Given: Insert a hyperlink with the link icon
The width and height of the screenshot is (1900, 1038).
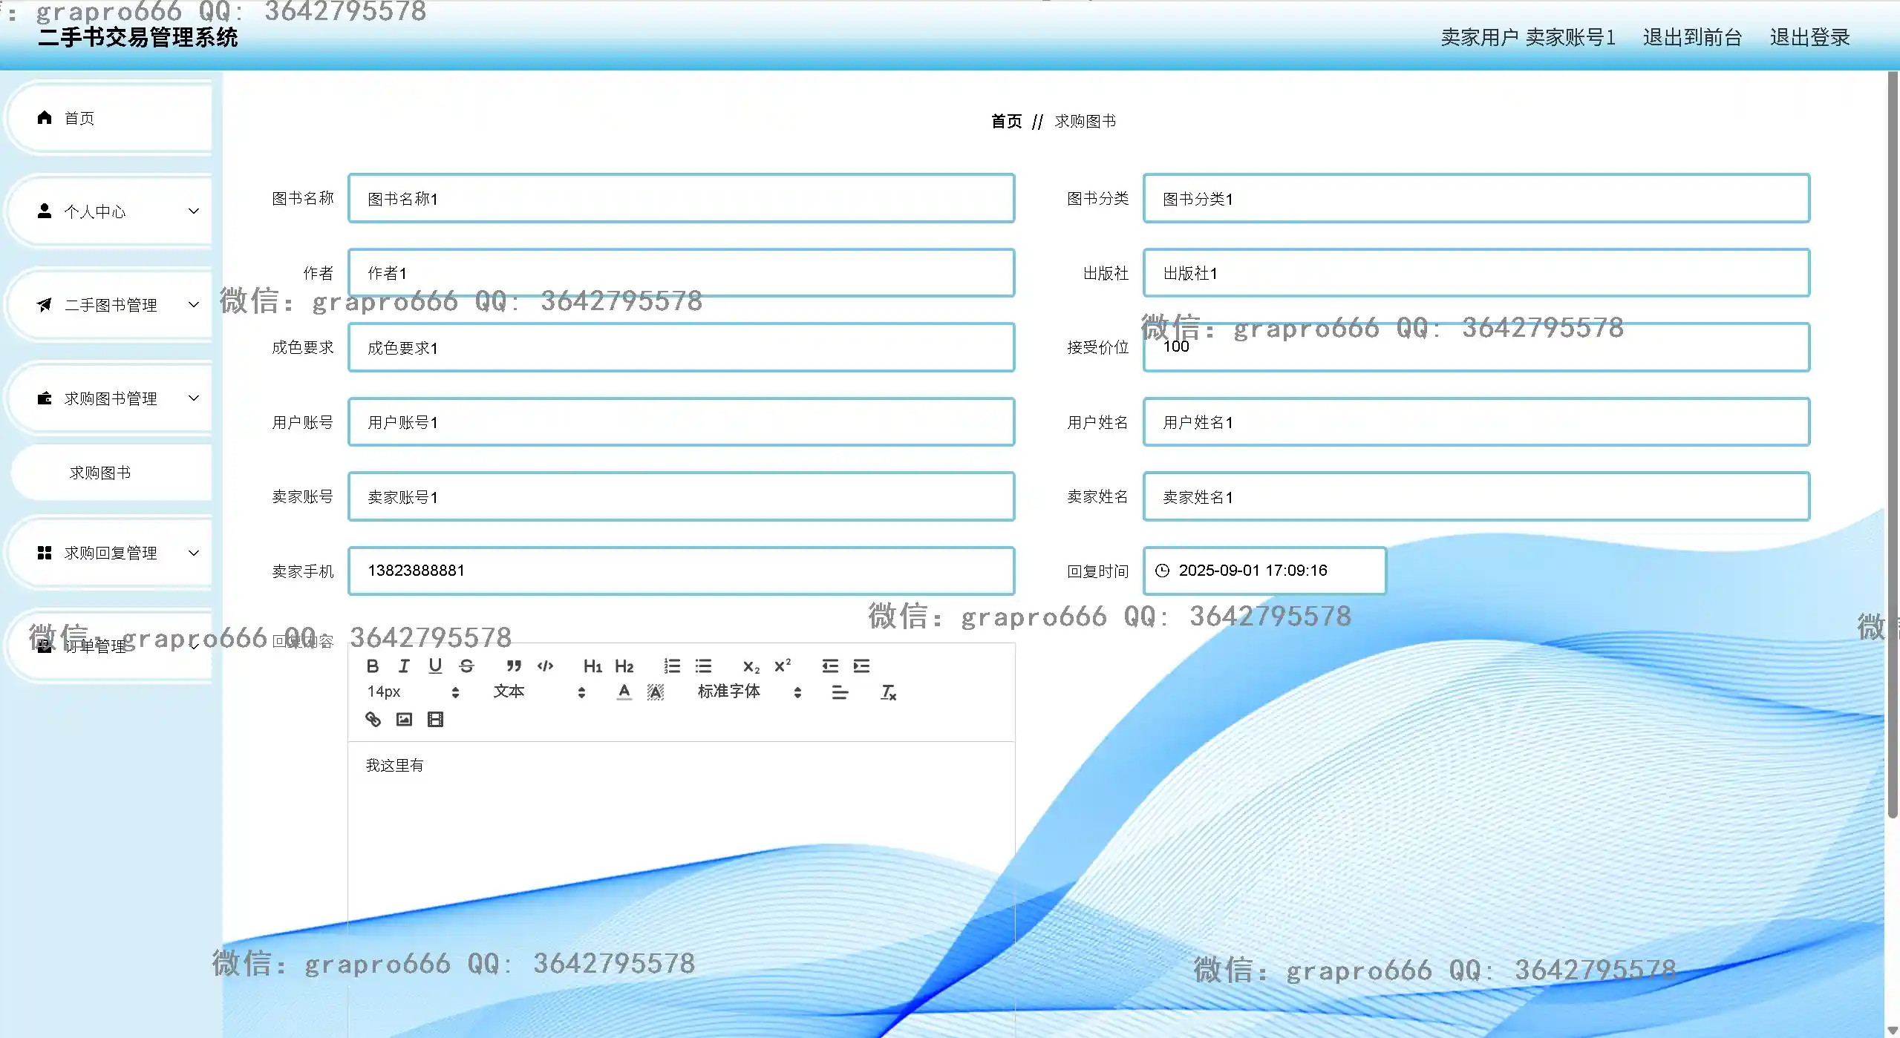Looking at the screenshot, I should (373, 719).
